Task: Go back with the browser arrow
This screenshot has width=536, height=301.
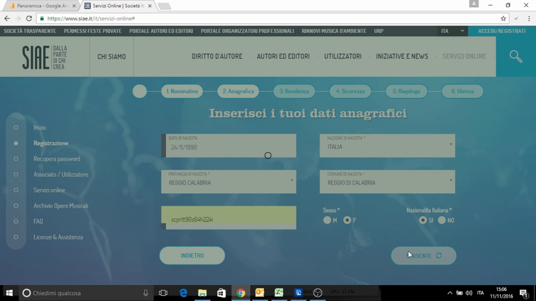Action: point(7,18)
